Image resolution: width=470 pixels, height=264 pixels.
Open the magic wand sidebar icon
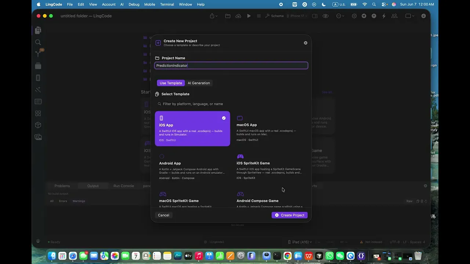click(38, 90)
